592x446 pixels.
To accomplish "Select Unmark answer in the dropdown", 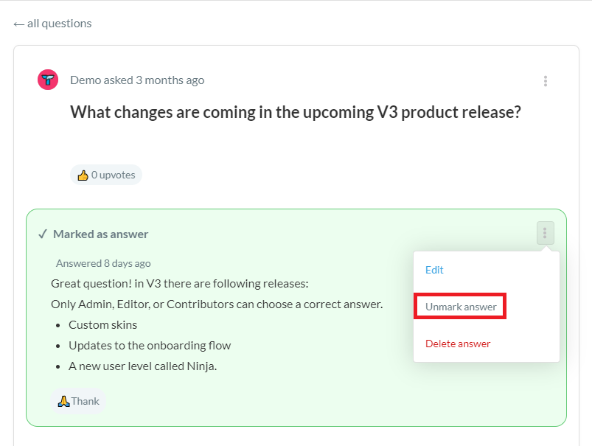I will coord(461,307).
